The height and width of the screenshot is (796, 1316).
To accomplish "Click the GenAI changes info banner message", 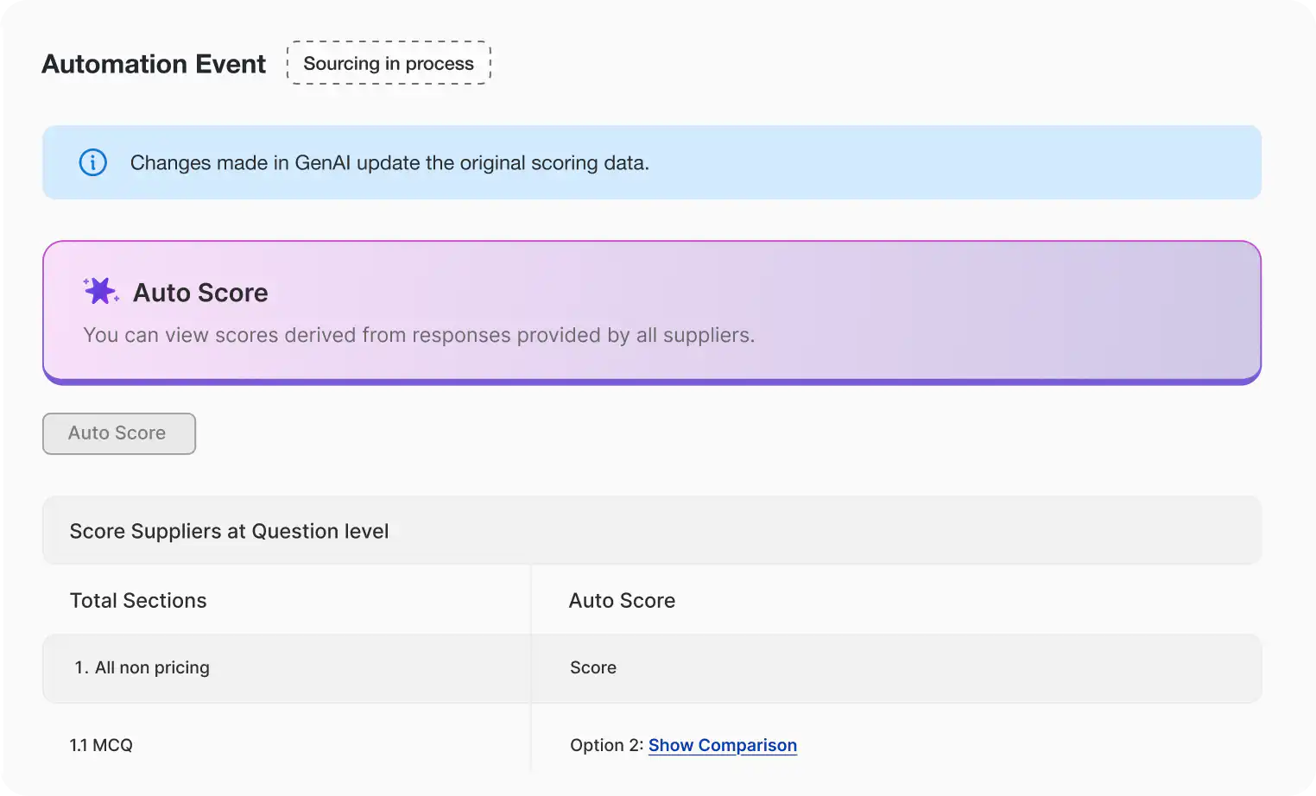I will coord(389,163).
